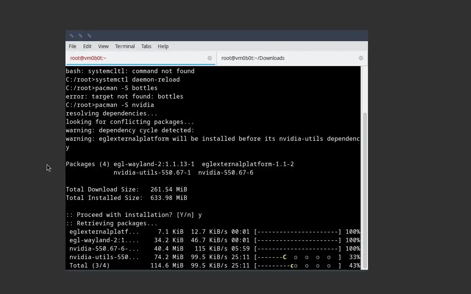Close the root@vm0b0t:~ tab
Viewport: 471px width, 294px height.
209,58
